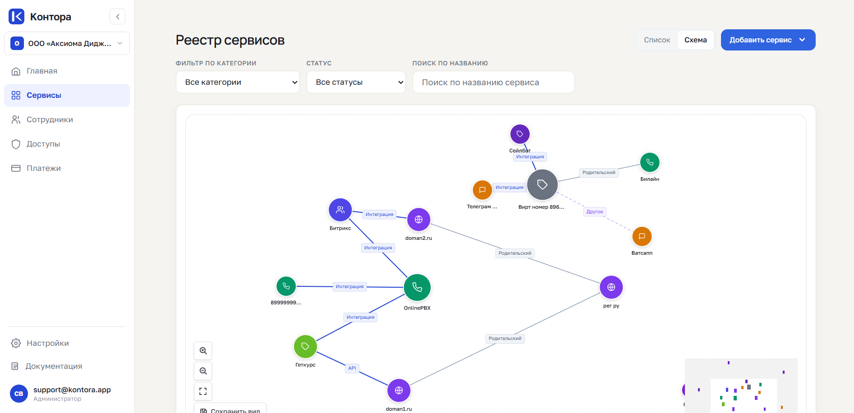The height and width of the screenshot is (413, 854).
Task: Click the minimap overview thumbnail
Action: coord(741,385)
